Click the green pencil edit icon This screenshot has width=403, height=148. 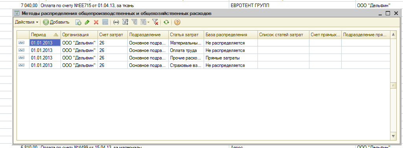pyautogui.click(x=87, y=22)
